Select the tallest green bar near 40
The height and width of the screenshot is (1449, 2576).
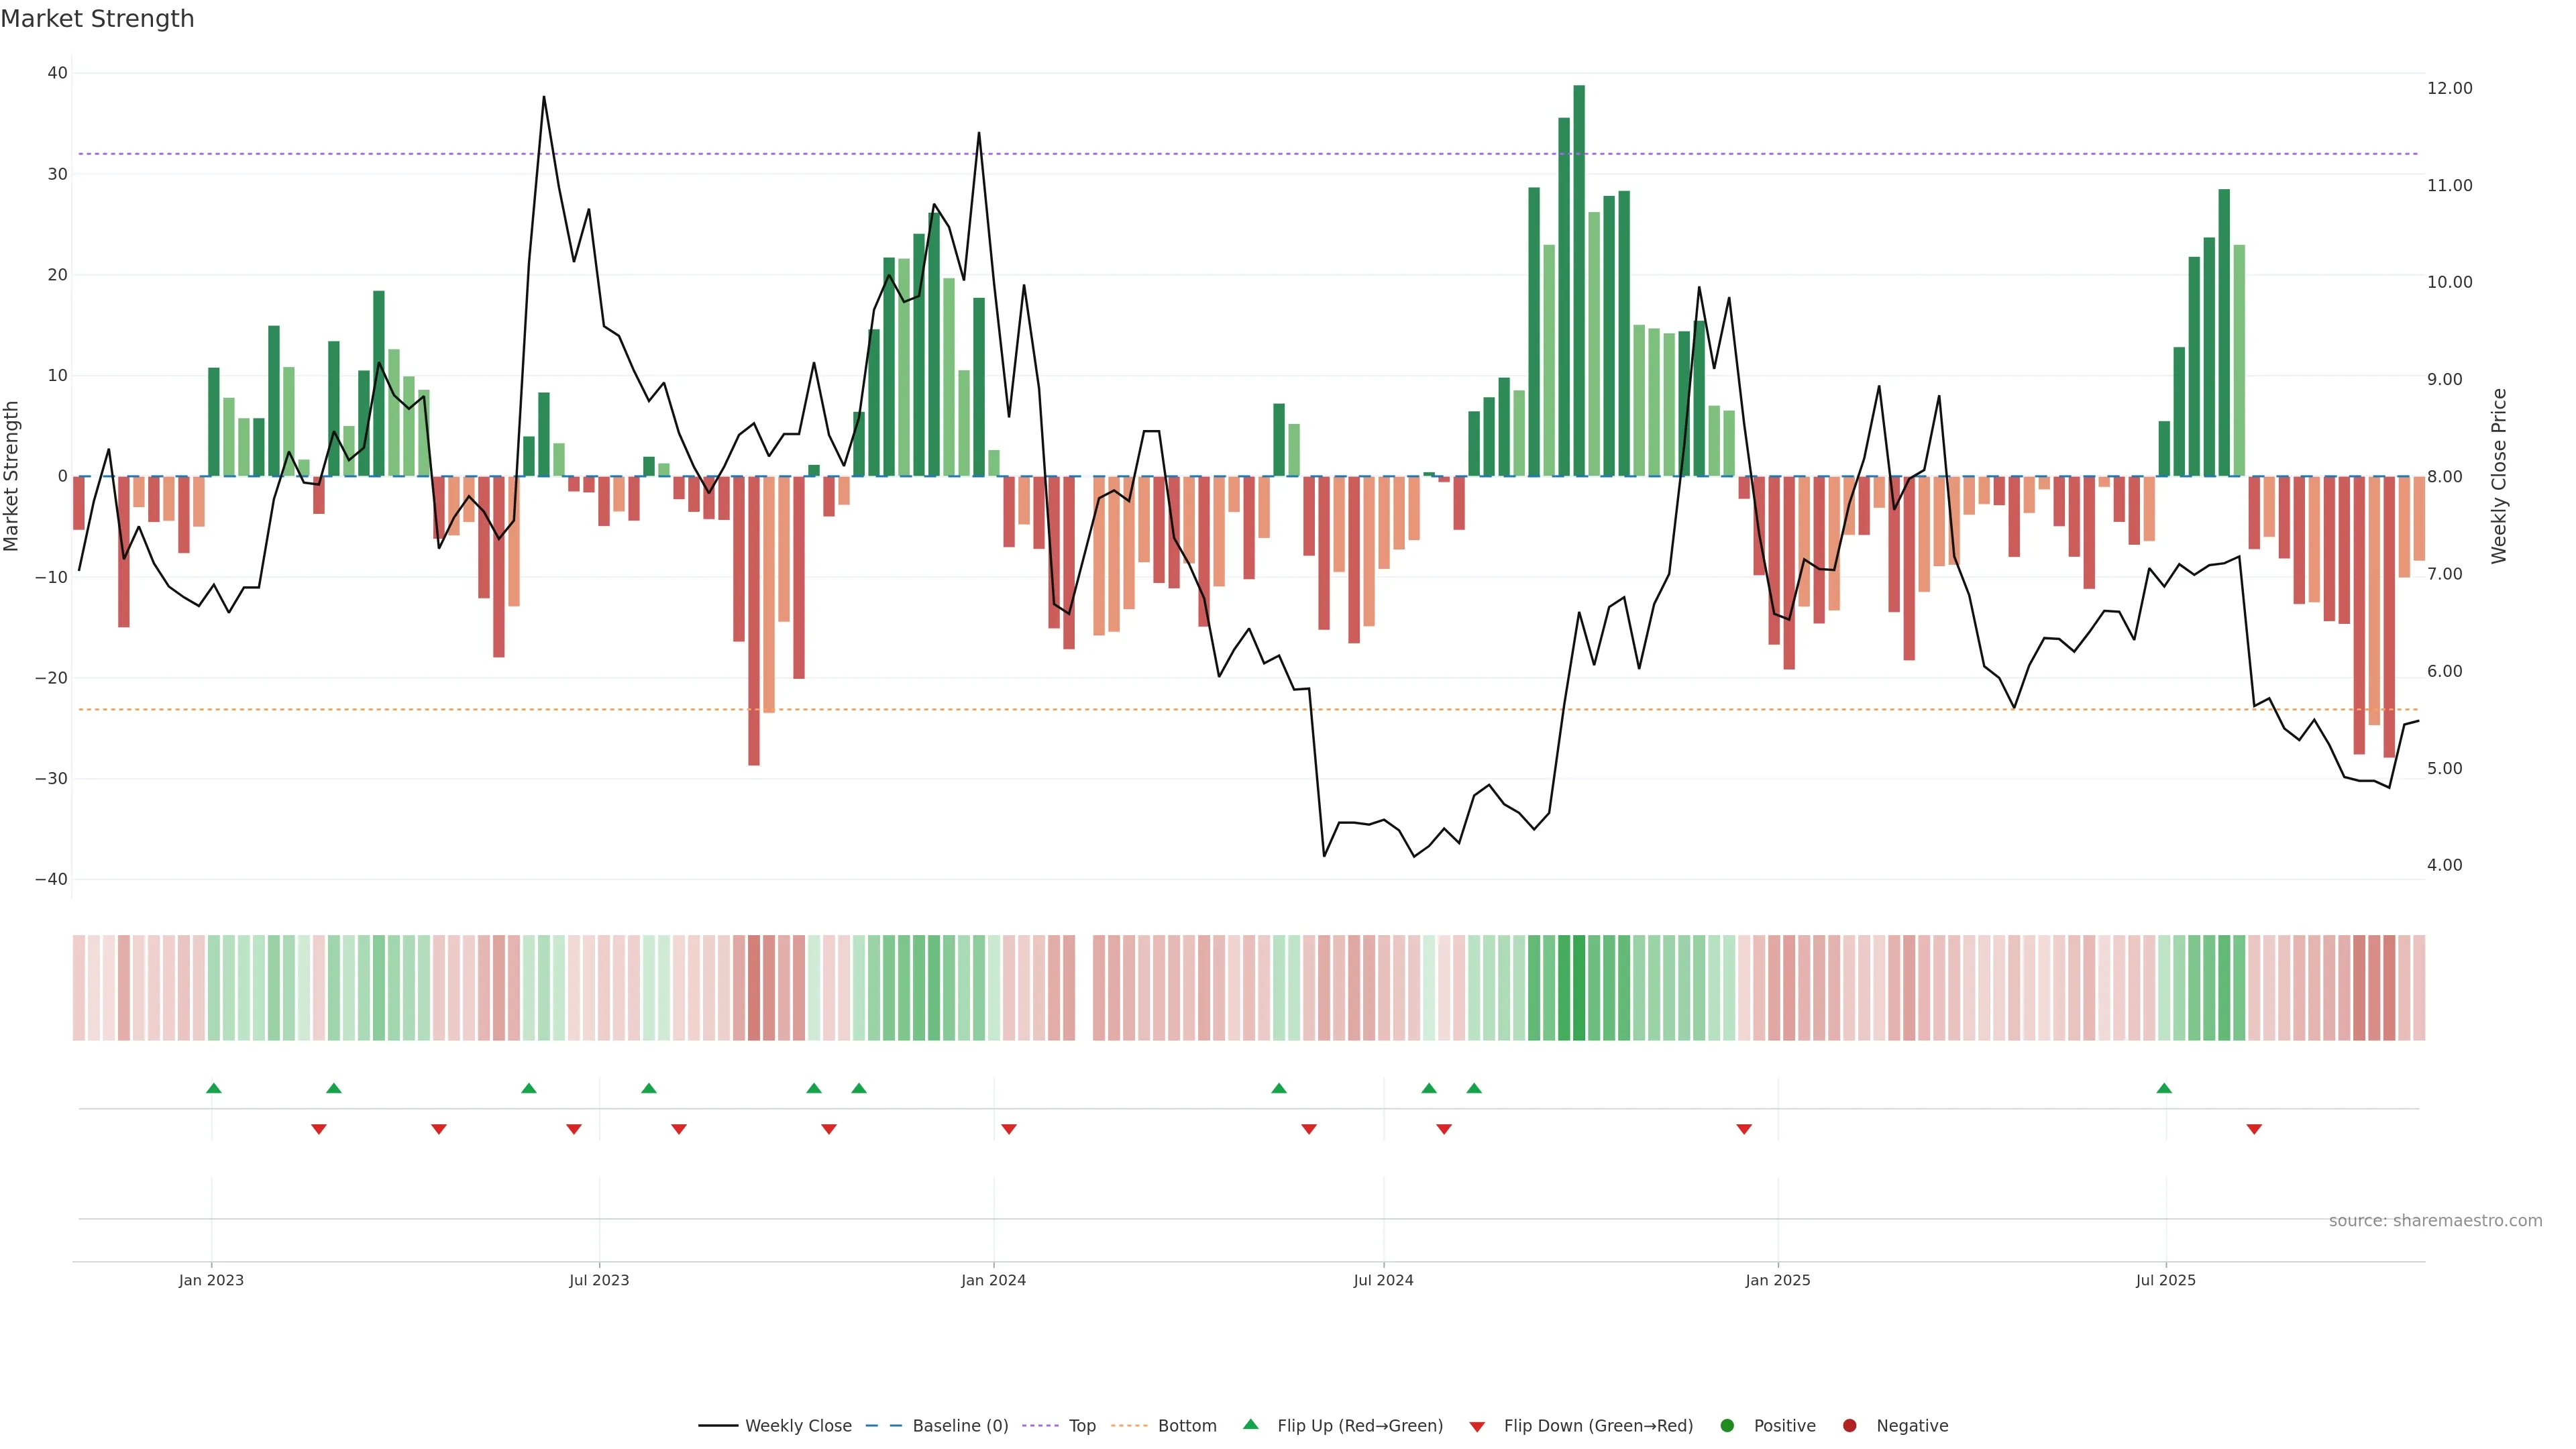(x=1579, y=280)
